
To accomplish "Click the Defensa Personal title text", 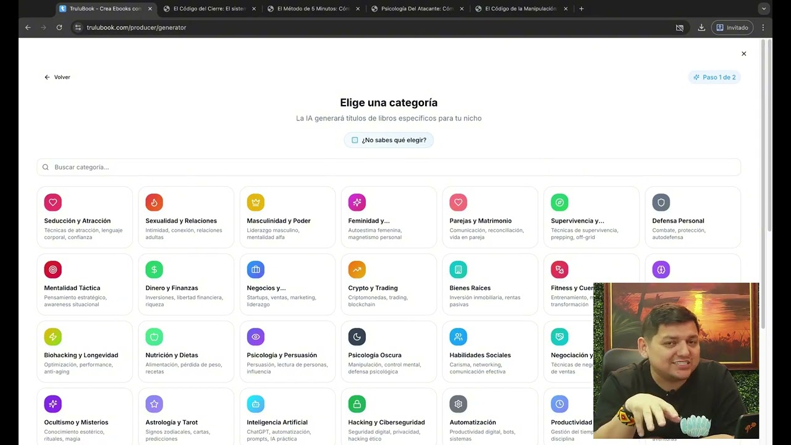I will [x=678, y=221].
